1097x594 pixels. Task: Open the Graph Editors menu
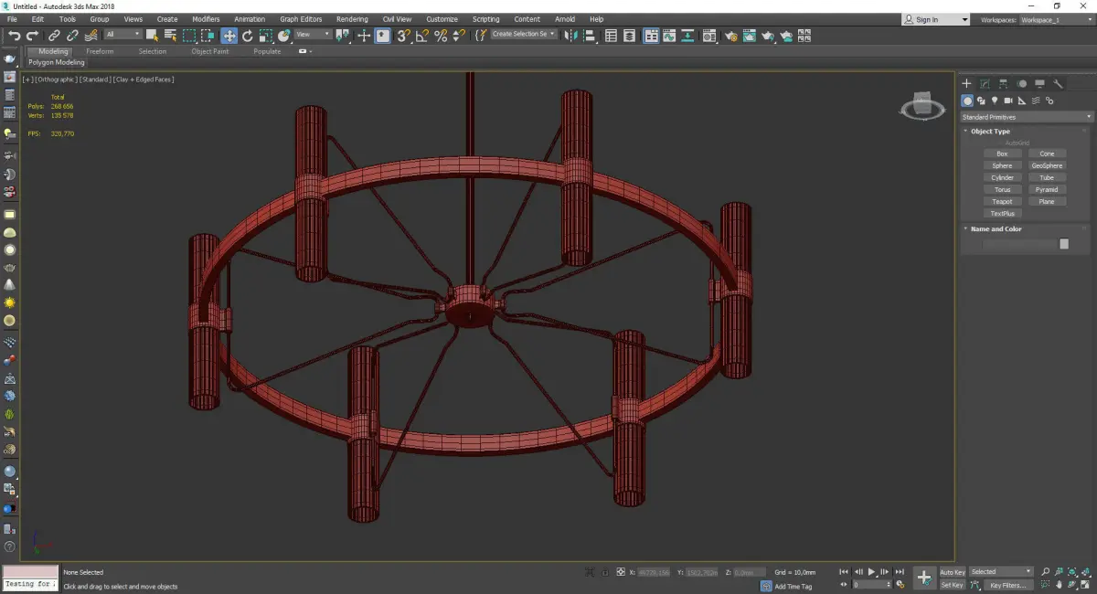[x=301, y=19]
